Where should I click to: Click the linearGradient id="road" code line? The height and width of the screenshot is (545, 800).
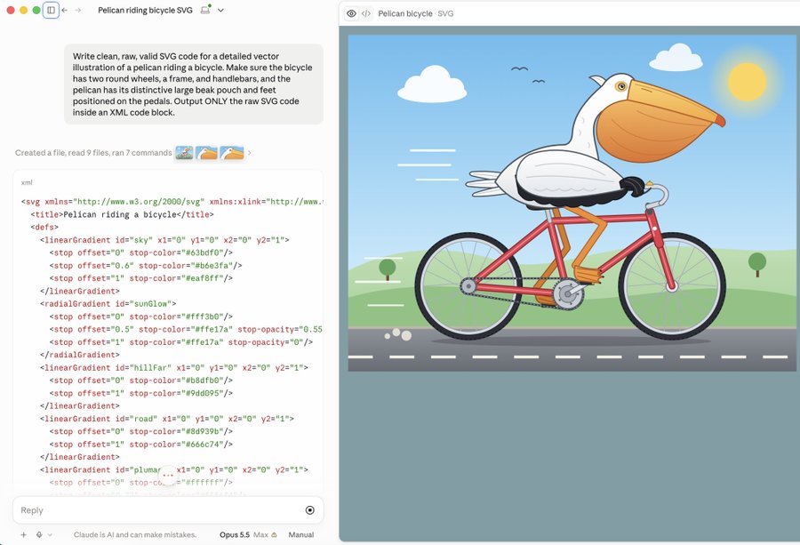click(167, 419)
